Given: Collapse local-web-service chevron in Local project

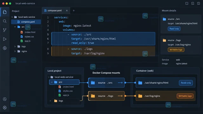Looking at the screenshot, I should tap(49, 77).
